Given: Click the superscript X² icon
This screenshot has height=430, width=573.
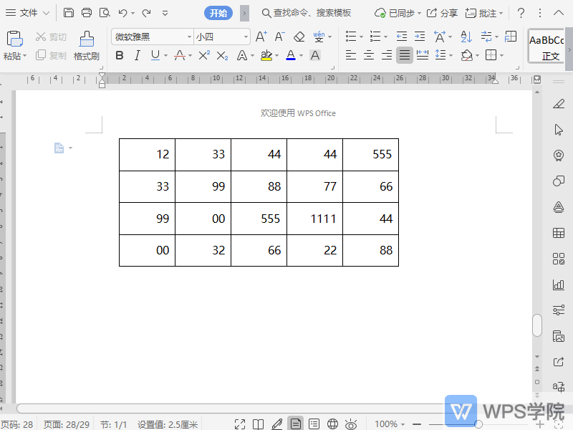Looking at the screenshot, I should tap(204, 55).
